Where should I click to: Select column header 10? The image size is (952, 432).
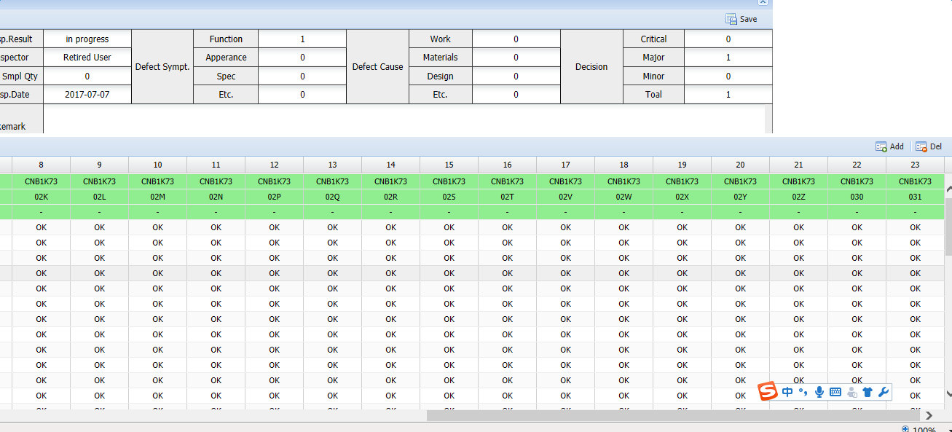pos(157,165)
